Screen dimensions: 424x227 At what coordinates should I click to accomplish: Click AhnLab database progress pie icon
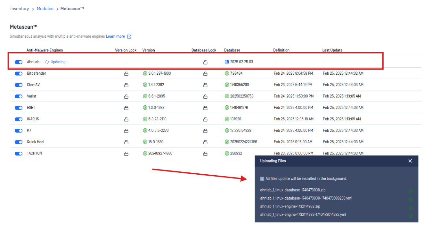click(227, 62)
